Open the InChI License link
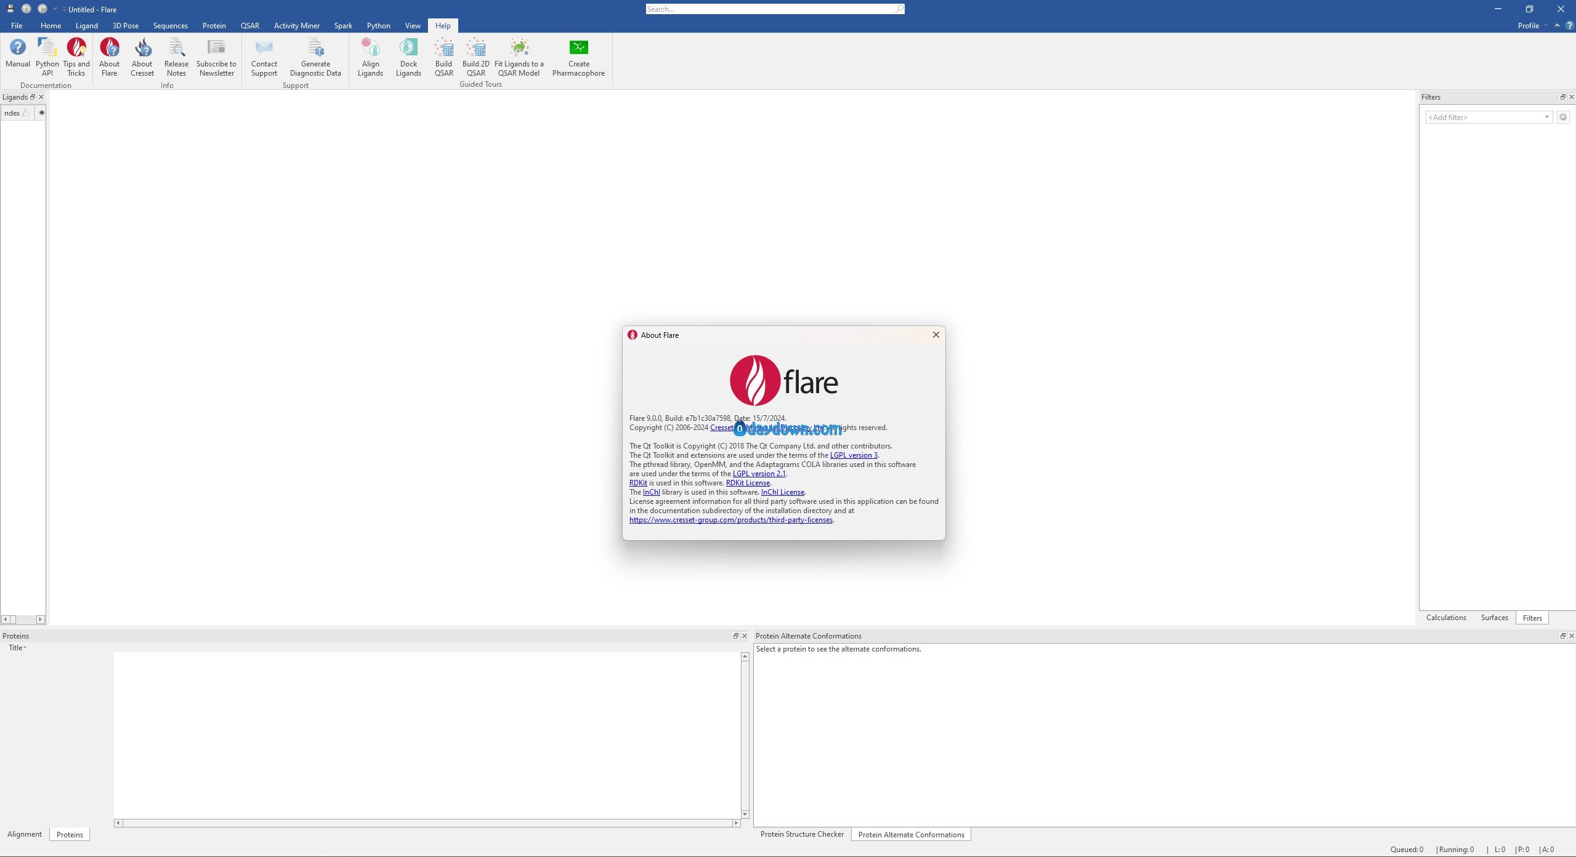Screen dimensions: 1576x857 (x=782, y=492)
